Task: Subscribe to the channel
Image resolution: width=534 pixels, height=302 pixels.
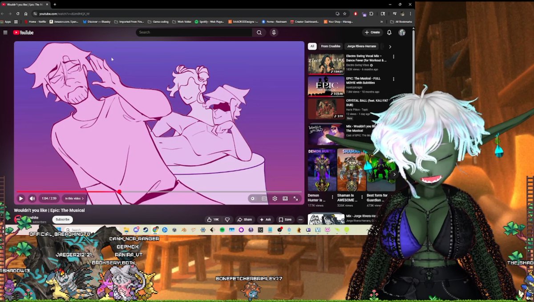Action: tap(62, 220)
